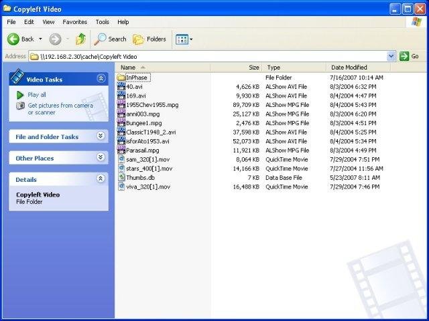
Task: Maximize the Copyleft Video window
Action: pyautogui.click(x=407, y=9)
